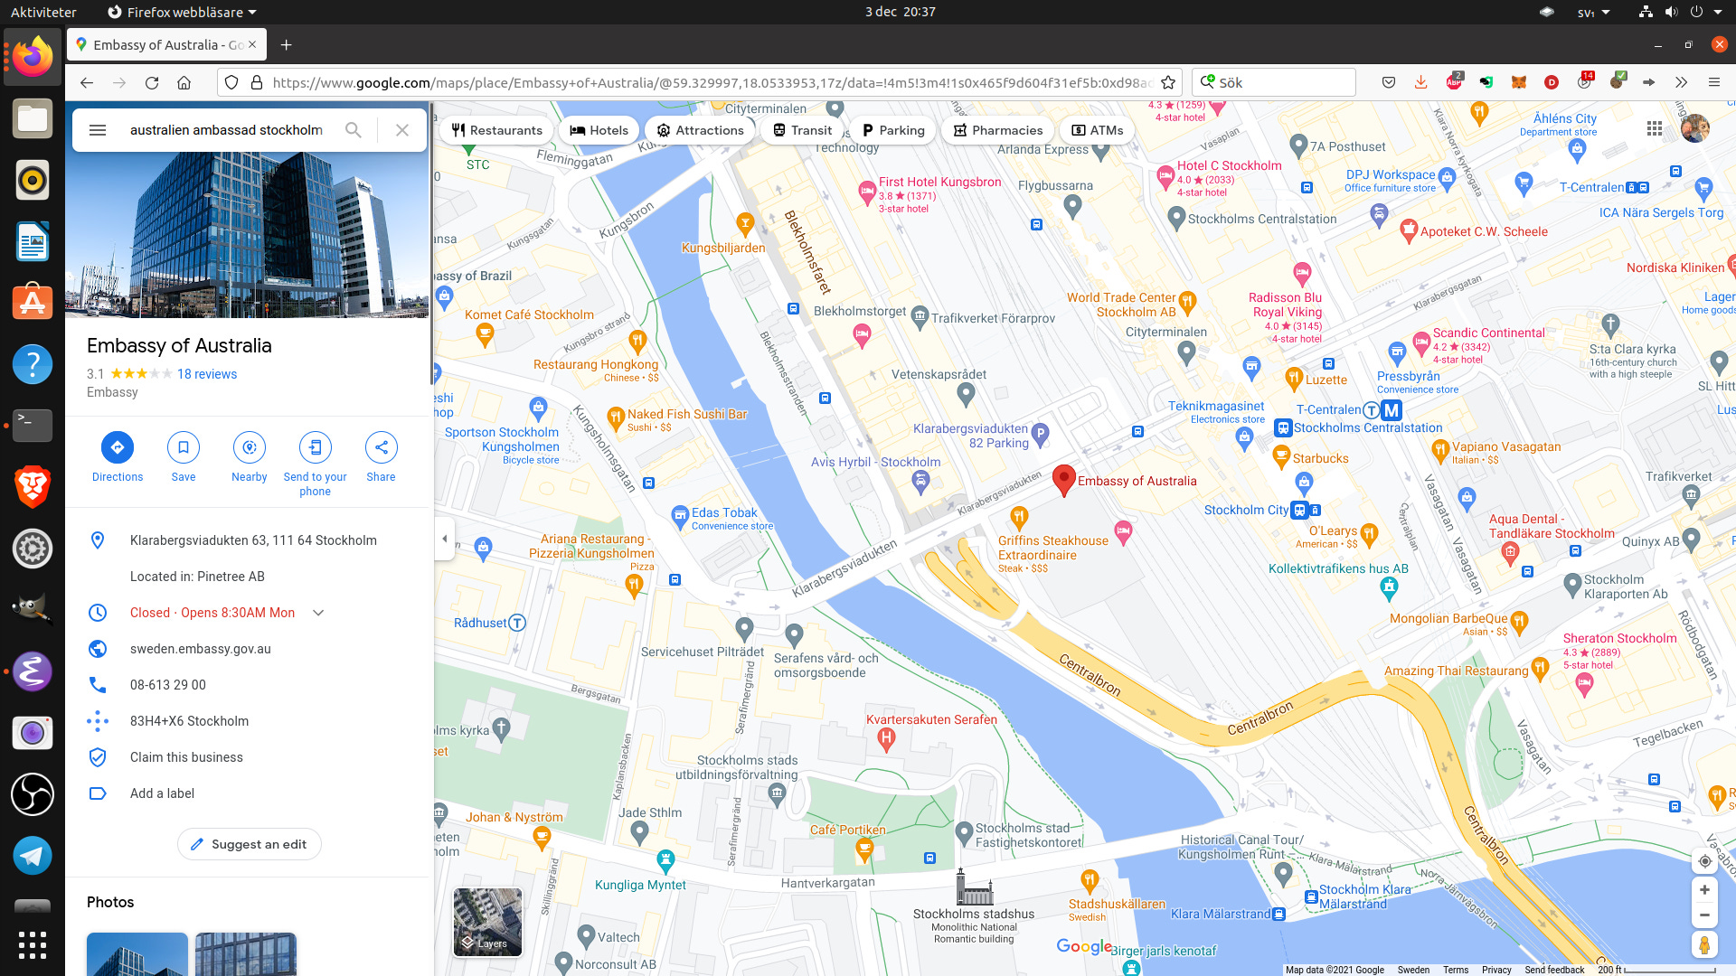Go back to previous page
Screen dimensions: 1736x976
[x=87, y=82]
